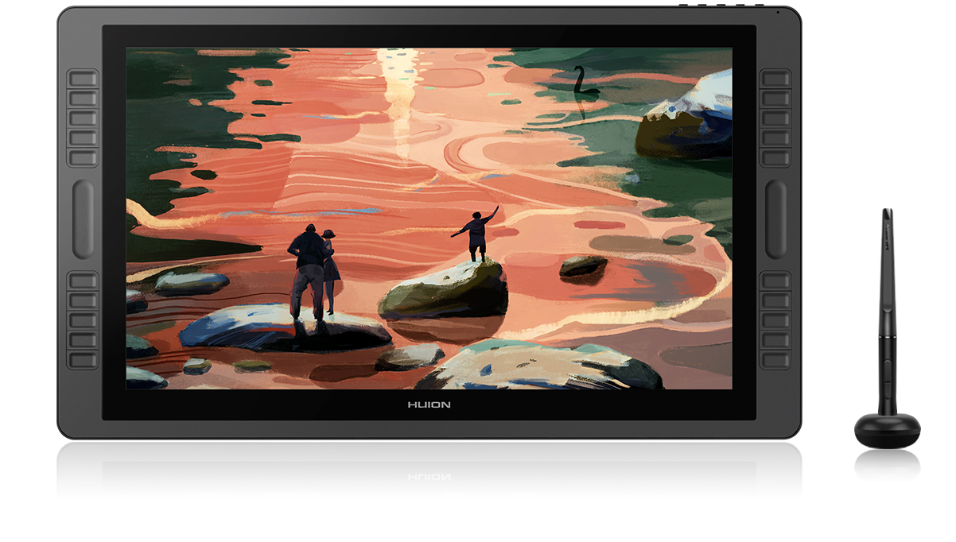956x542 pixels.
Task: Tap the second express key in right upper group
Action: (775, 99)
